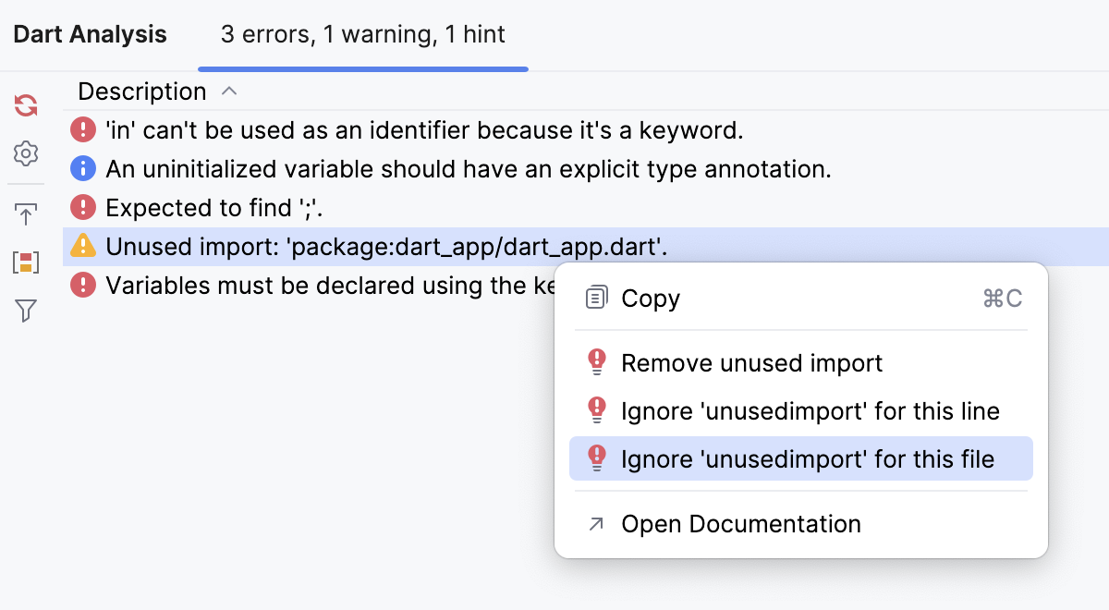Viewport: 1109px width, 610px height.
Task: Click the 3 errors, 1 warning, 1 hint tab
Action: (x=361, y=34)
